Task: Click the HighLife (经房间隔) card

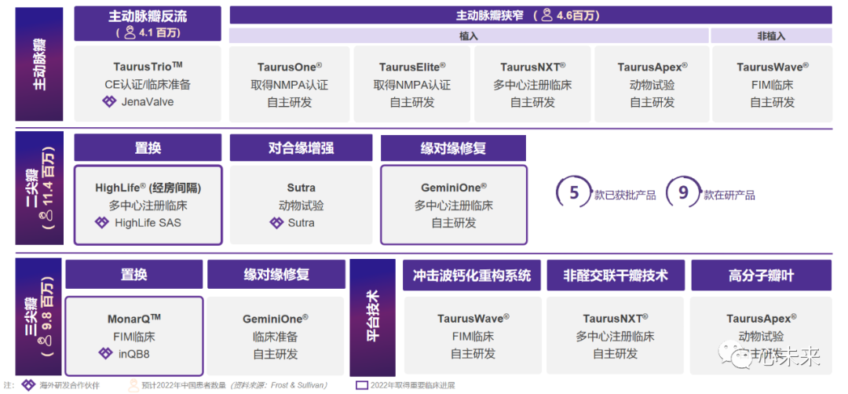Action: click(148, 205)
